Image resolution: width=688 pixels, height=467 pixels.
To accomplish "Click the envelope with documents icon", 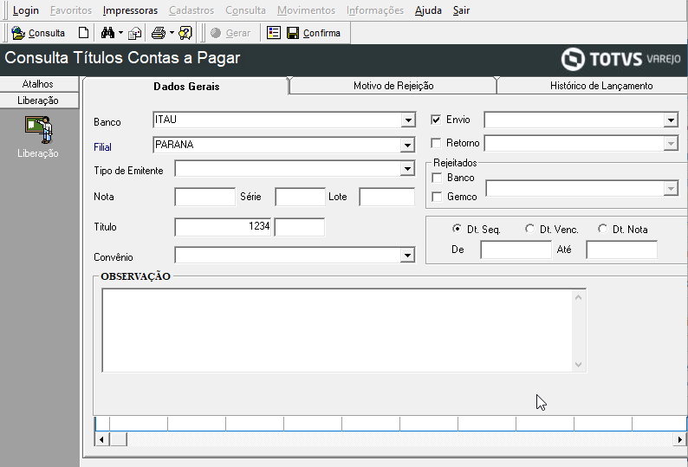I will click(134, 33).
